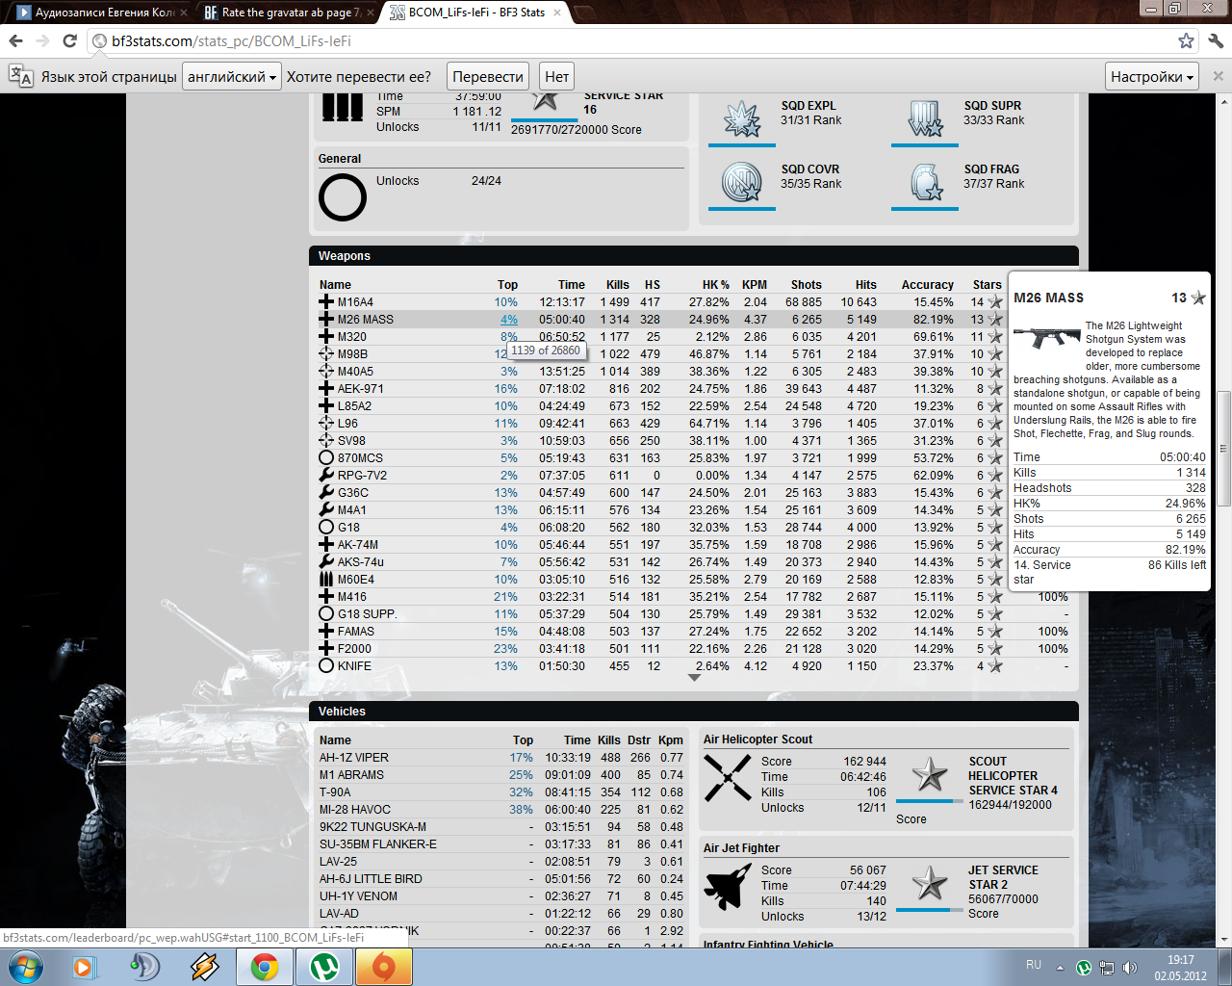Open the 38% Top link for MI-28 HAVOC
The height and width of the screenshot is (986, 1232).
522,810
